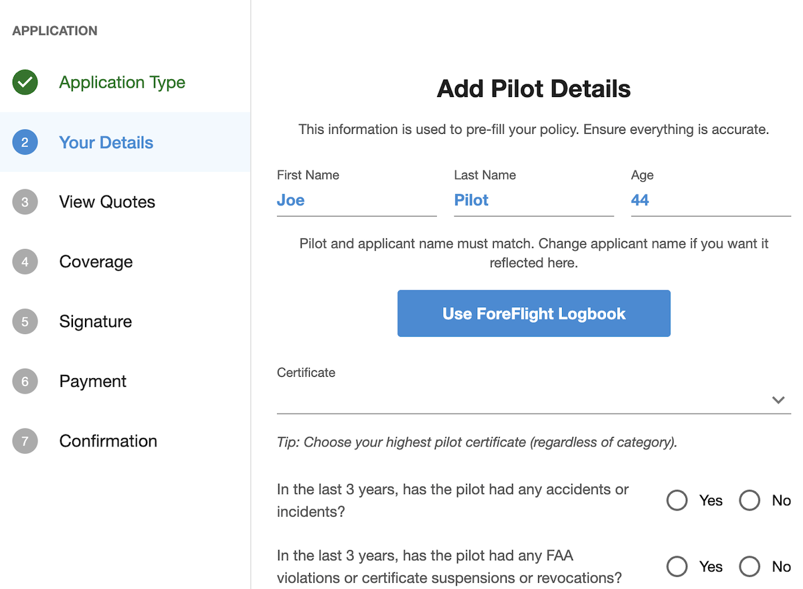Select Yes for FAA violations question
Screen dimensions: 803x589
(677, 567)
